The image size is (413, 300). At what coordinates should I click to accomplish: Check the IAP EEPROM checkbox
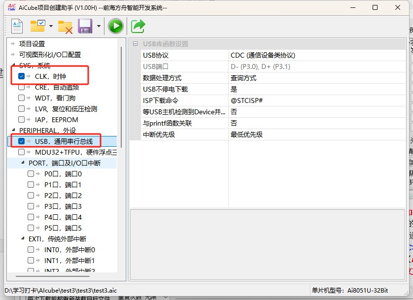pos(21,120)
